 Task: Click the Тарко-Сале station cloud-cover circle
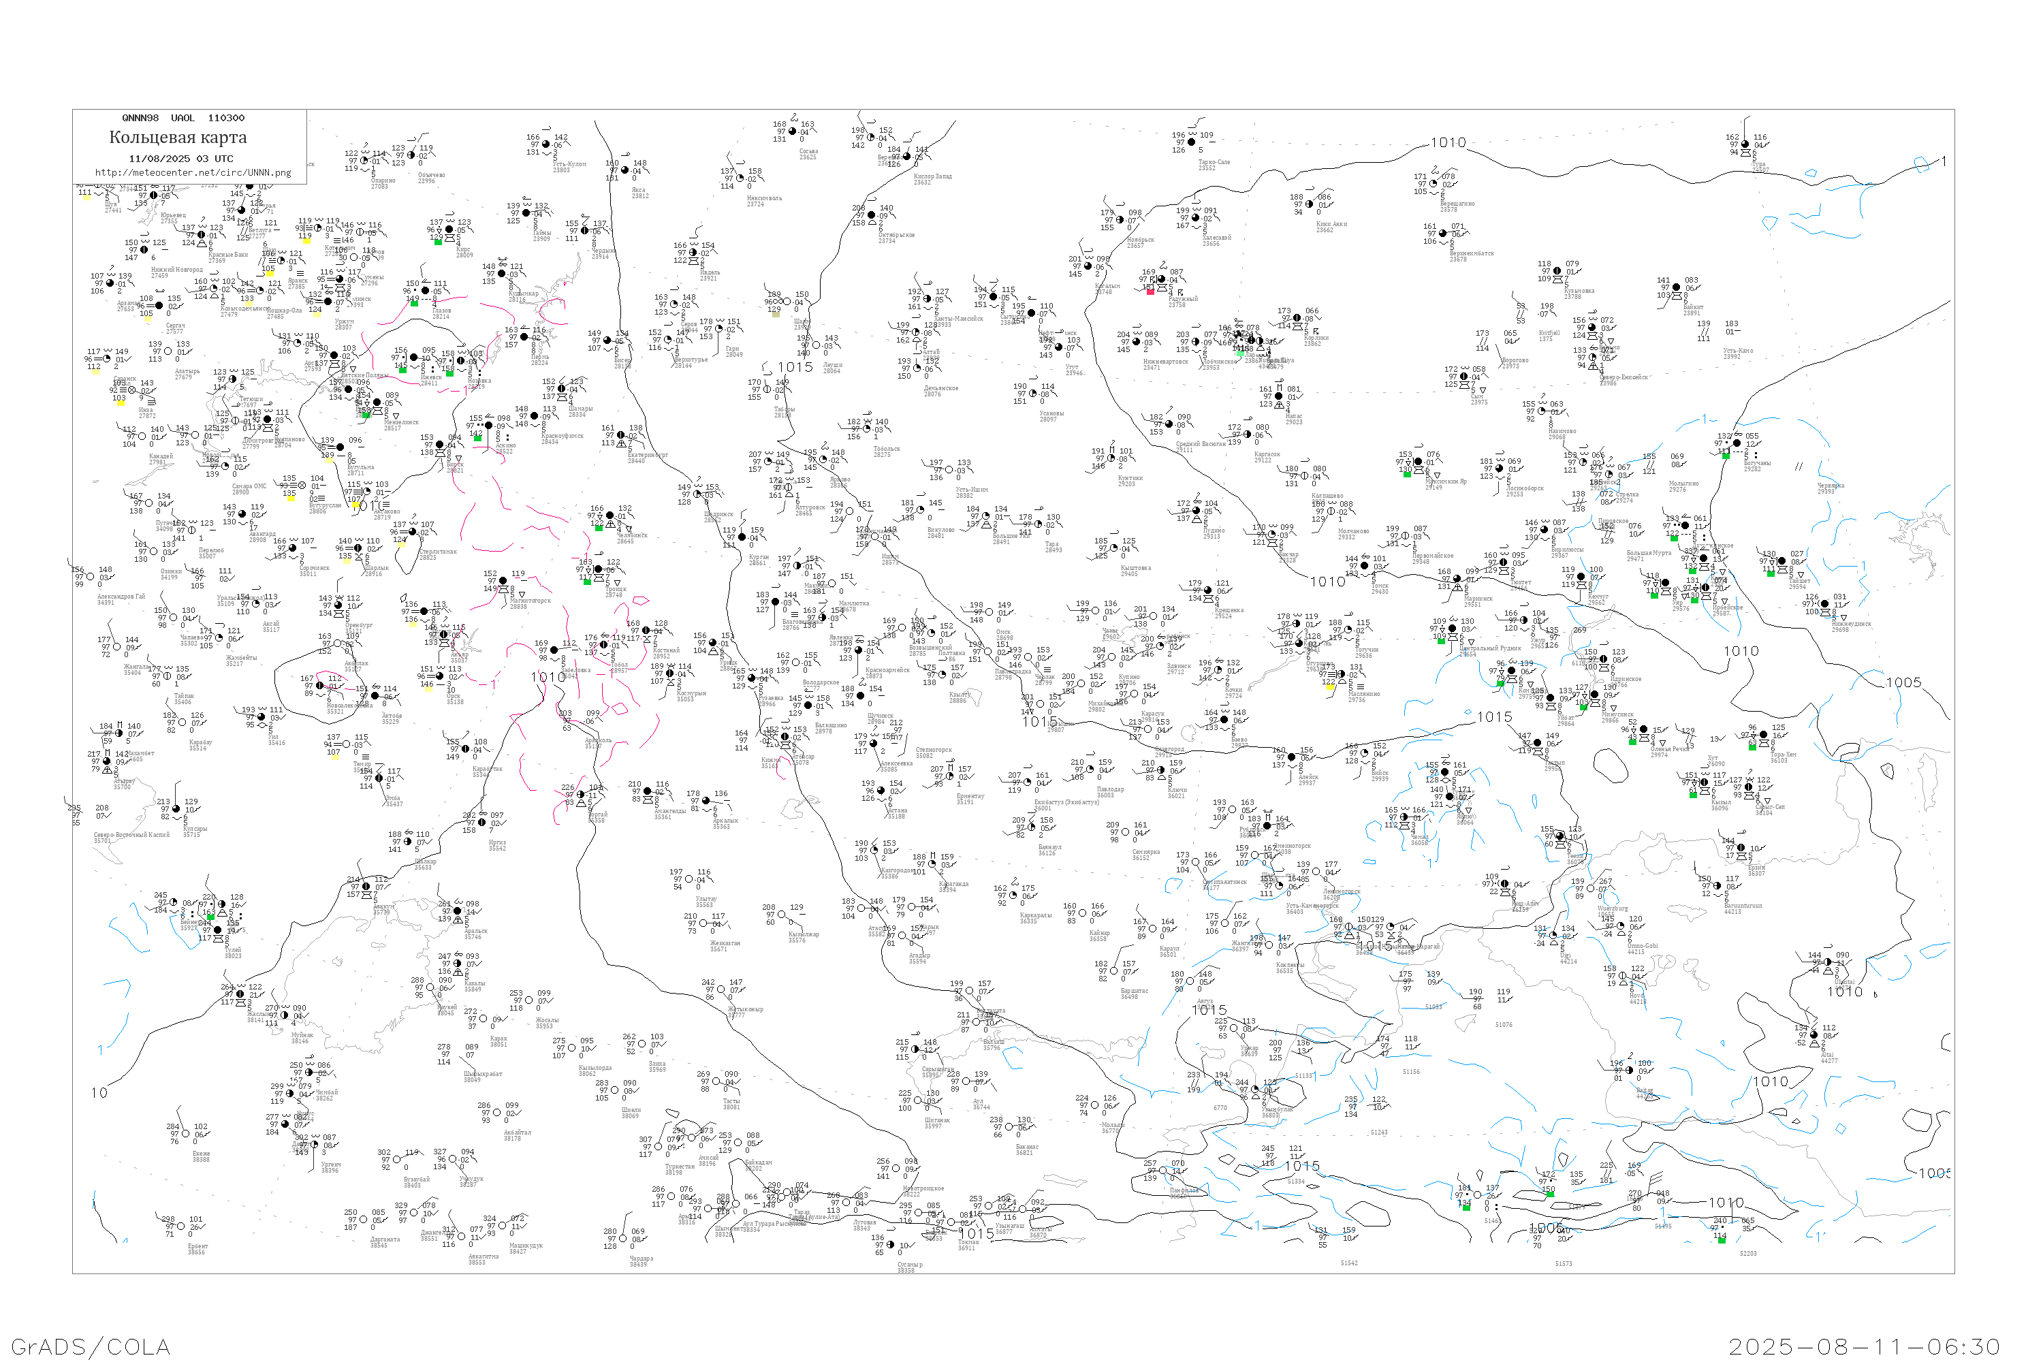pyautogui.click(x=1192, y=142)
